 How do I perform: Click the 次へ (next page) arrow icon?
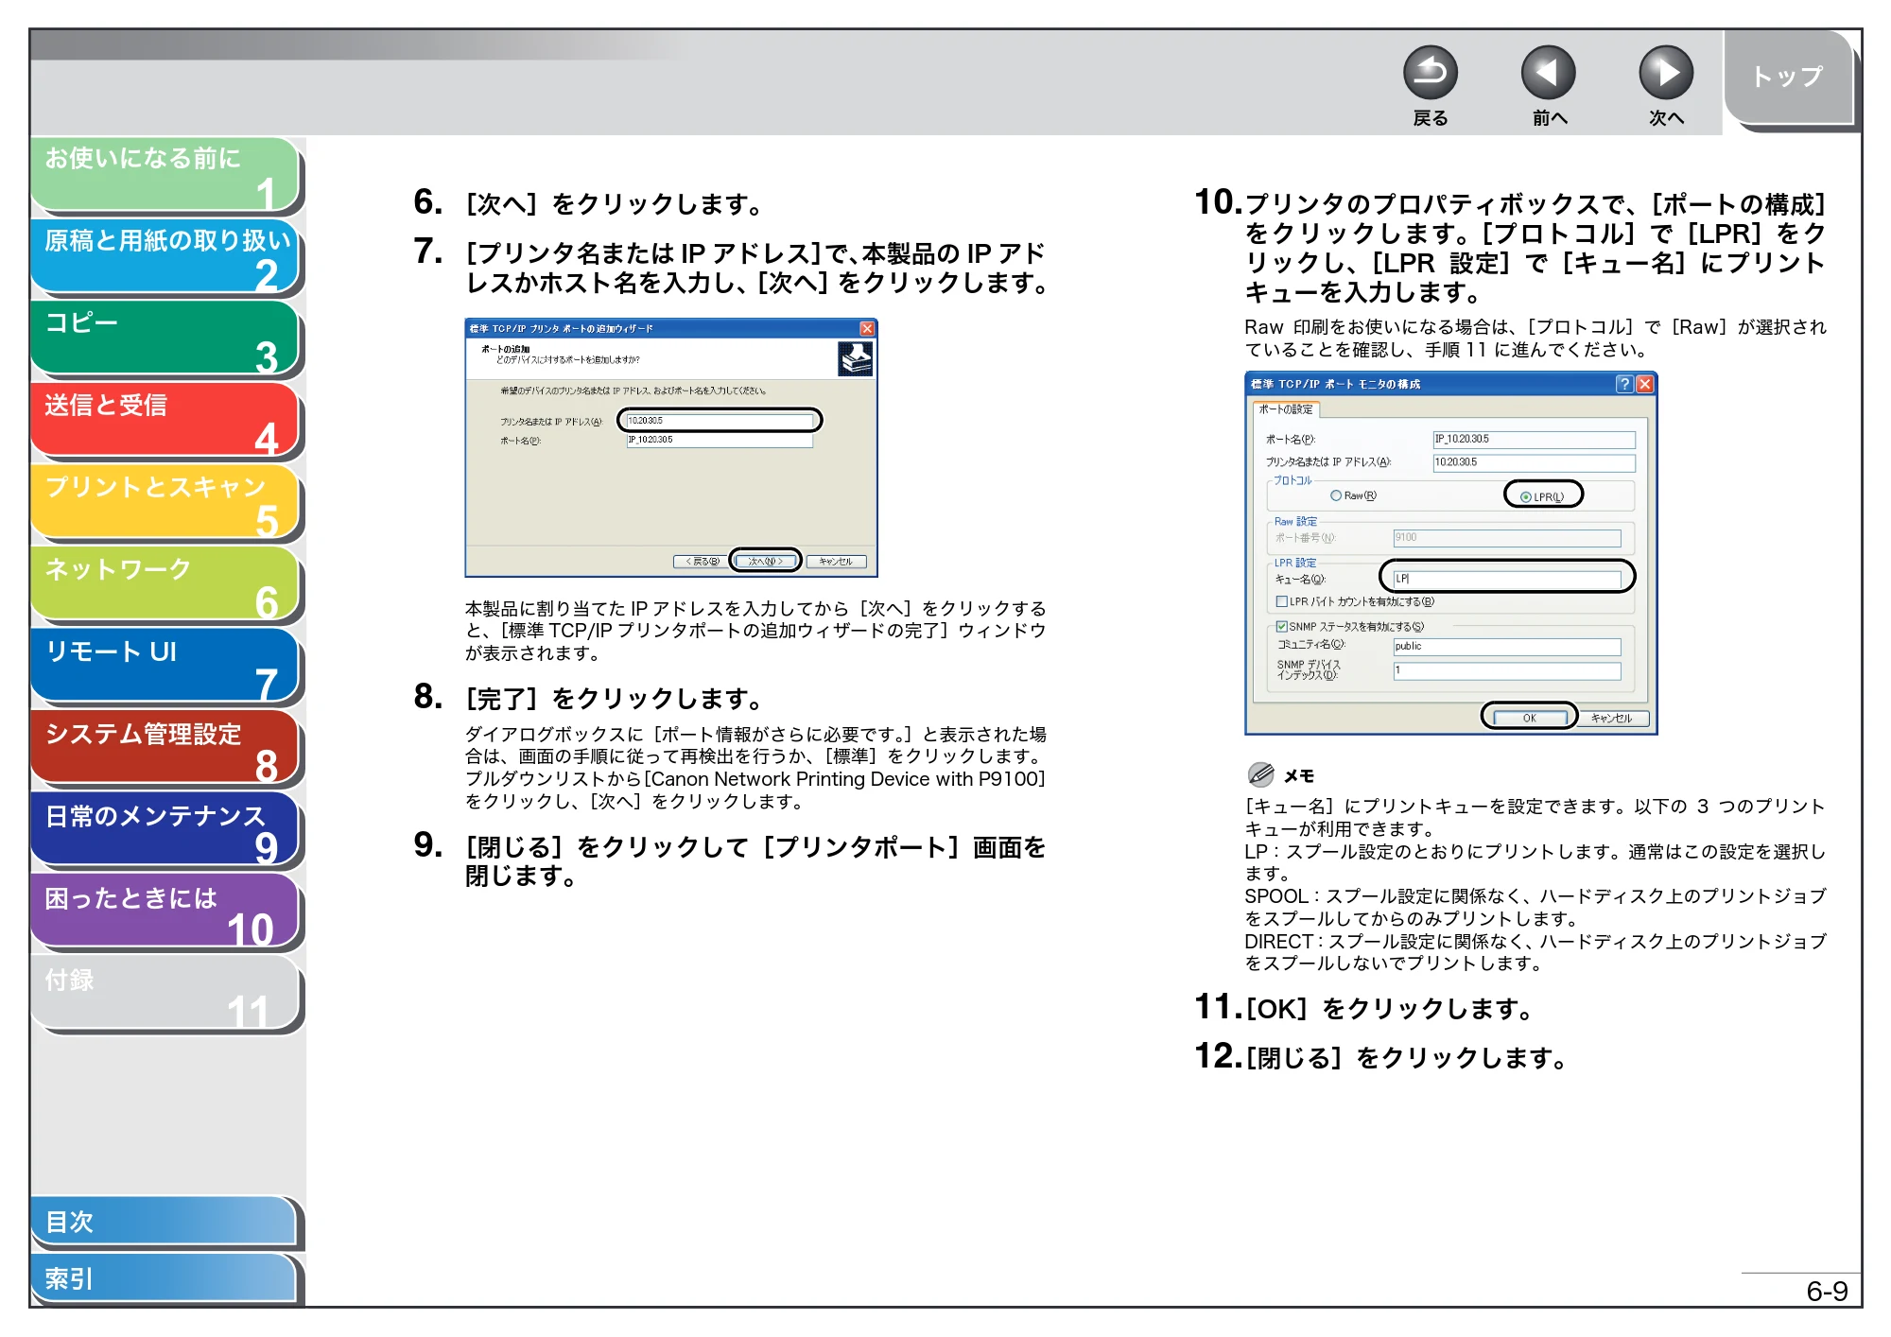(x=1665, y=73)
